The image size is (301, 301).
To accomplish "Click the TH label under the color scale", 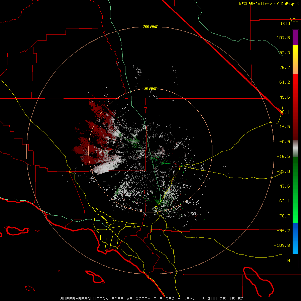I will pyautogui.click(x=287, y=261).
